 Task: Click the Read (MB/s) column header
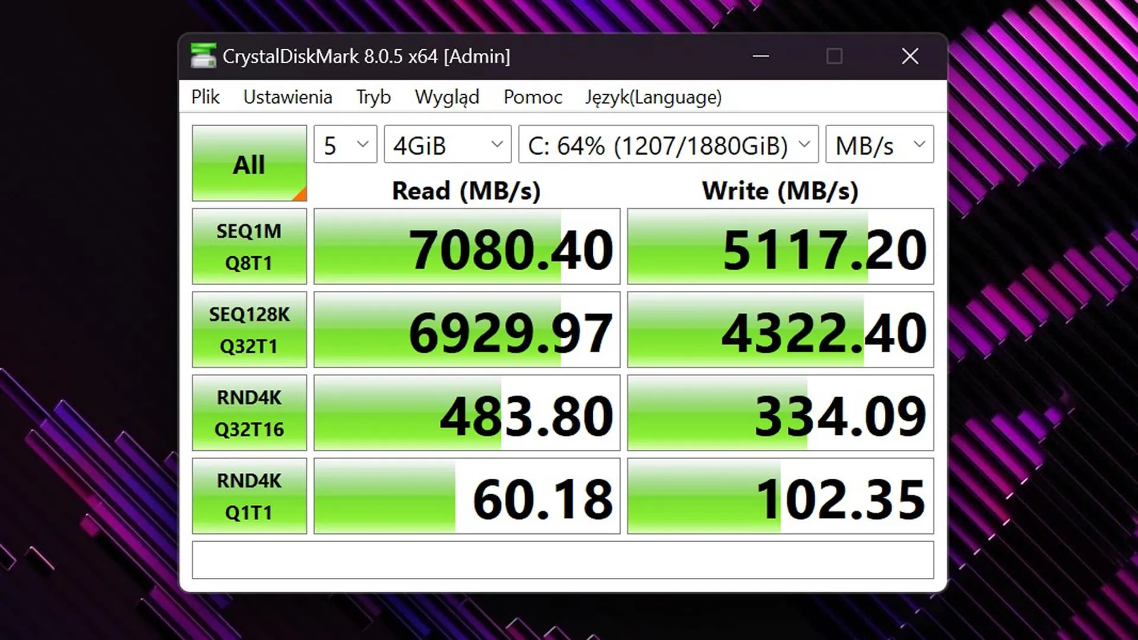[x=466, y=191]
